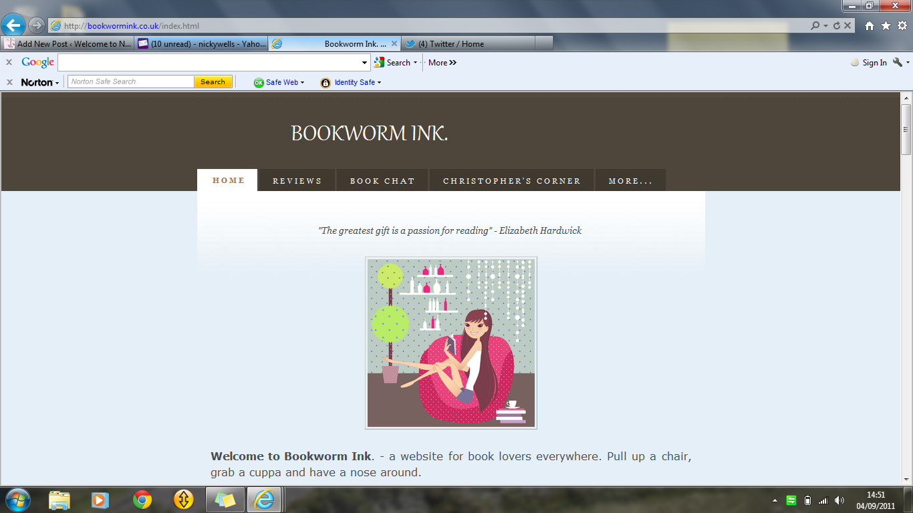Click the Norton Identity Safe lock icon
Image resolution: width=913 pixels, height=513 pixels.
coord(325,83)
